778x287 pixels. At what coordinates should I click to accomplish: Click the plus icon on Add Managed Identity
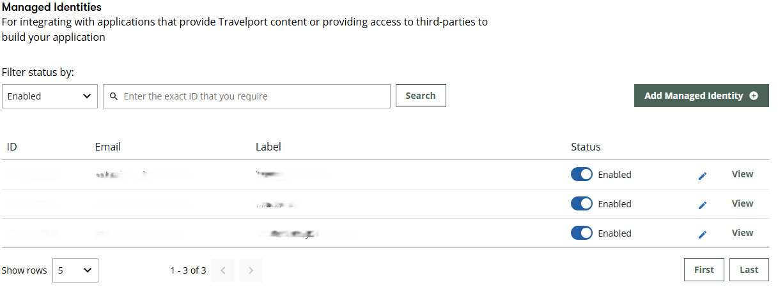click(754, 96)
